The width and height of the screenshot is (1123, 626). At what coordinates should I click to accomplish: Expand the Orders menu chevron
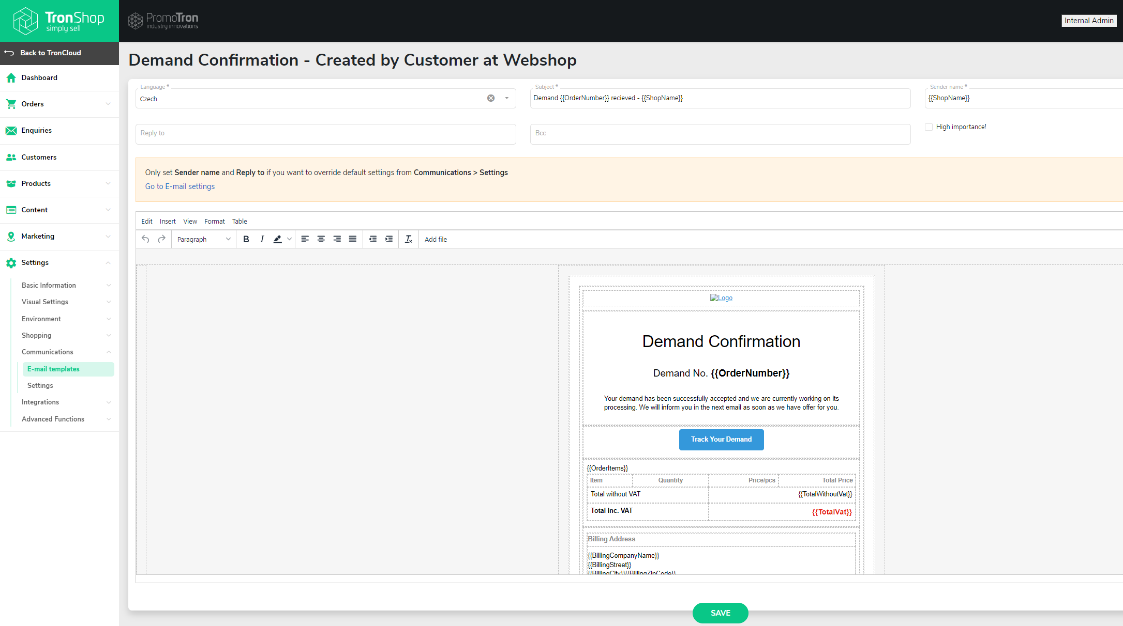click(108, 104)
